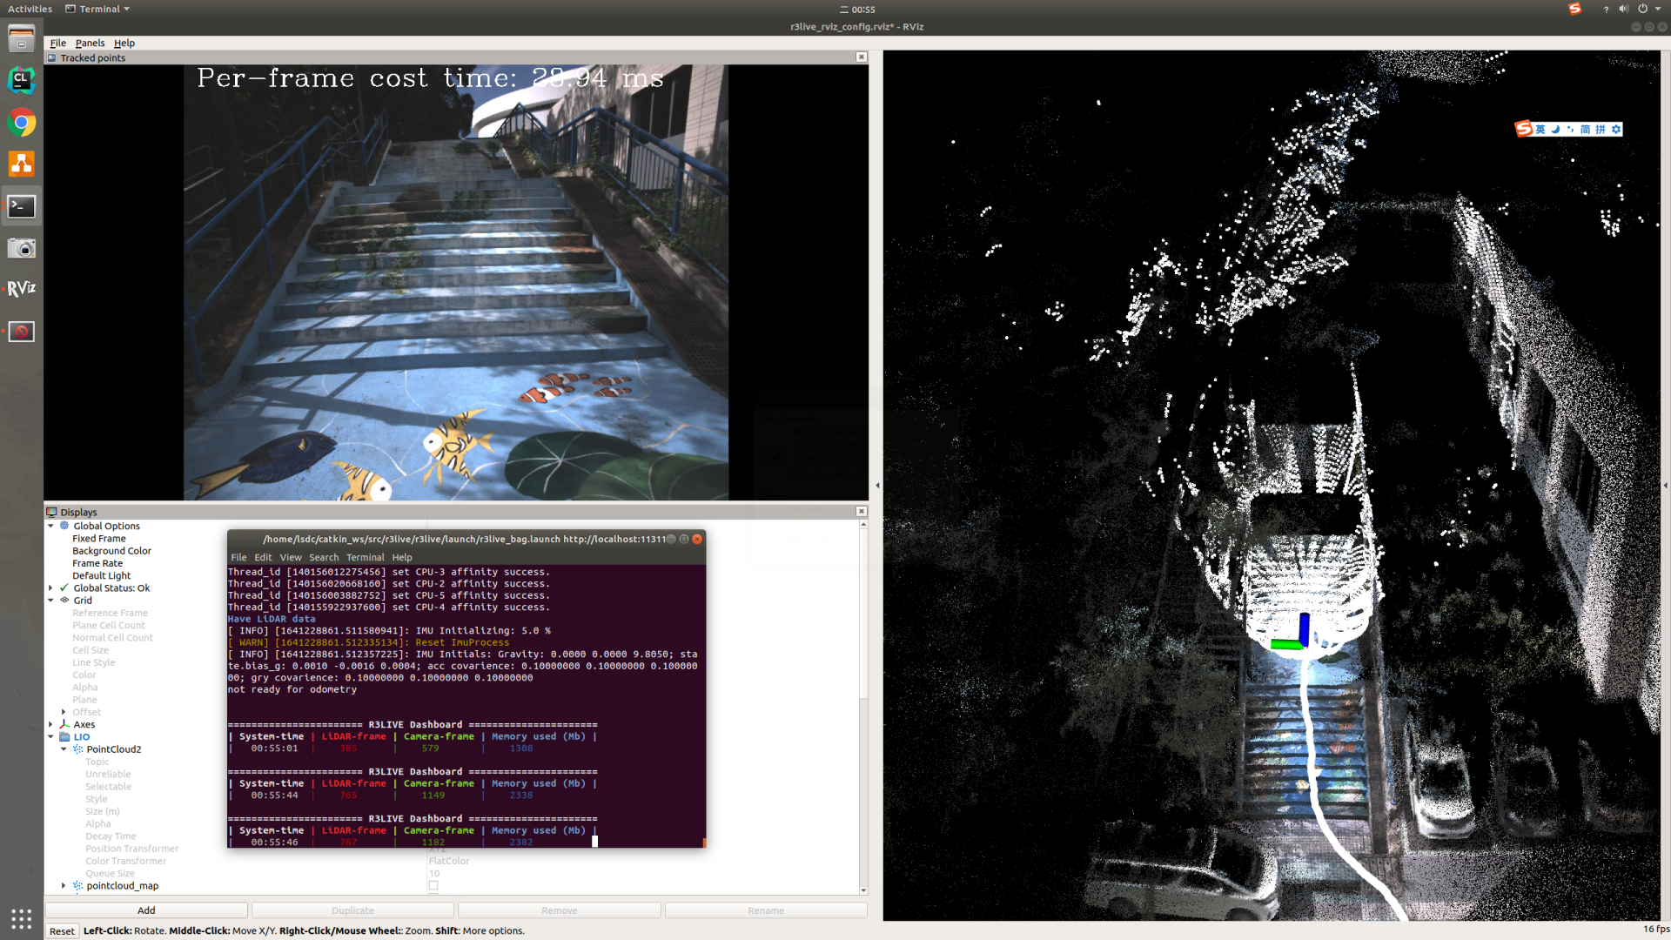Close the Tracked points panel
The height and width of the screenshot is (940, 1671).
861,57
